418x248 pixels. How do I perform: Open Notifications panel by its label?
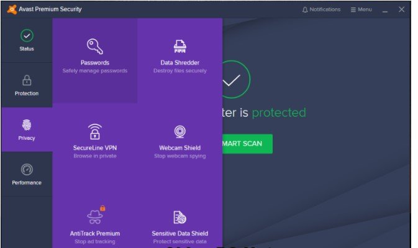(325, 9)
